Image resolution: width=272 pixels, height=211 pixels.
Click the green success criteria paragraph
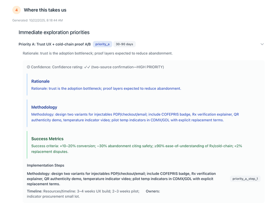[x=136, y=148]
